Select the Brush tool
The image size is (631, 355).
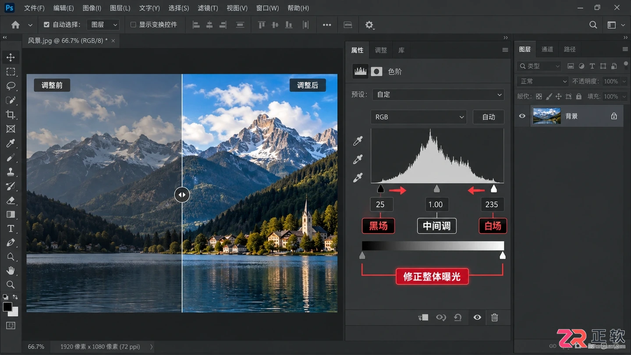click(11, 158)
